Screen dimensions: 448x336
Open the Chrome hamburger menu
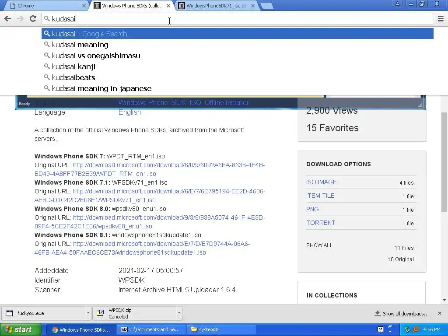(441, 19)
